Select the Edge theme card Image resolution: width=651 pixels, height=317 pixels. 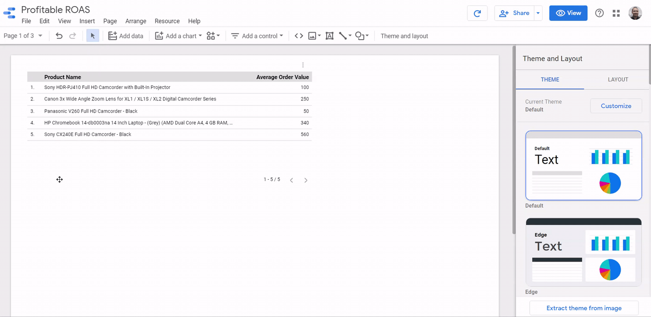click(x=584, y=252)
